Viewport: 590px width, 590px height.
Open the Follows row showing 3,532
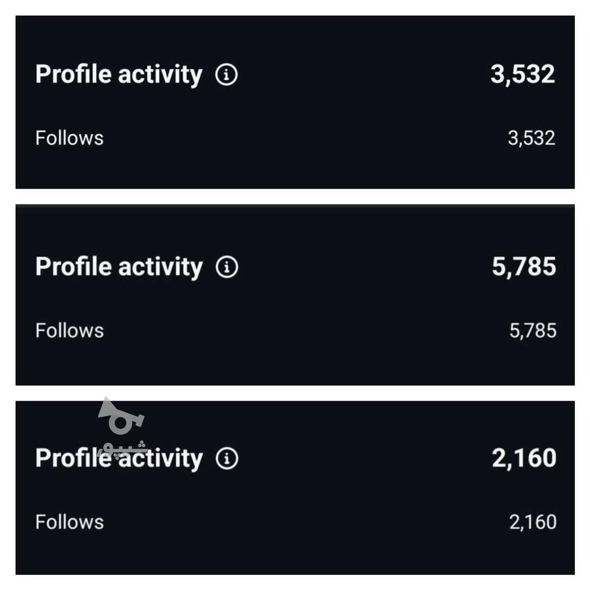coord(69,138)
